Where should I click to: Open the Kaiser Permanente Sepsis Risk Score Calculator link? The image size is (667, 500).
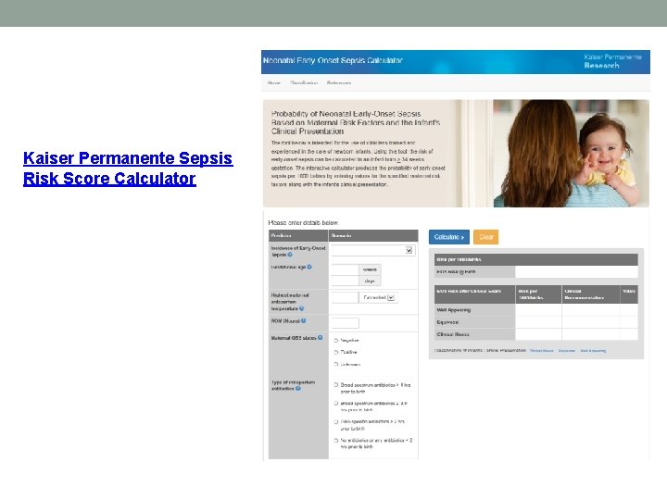128,169
